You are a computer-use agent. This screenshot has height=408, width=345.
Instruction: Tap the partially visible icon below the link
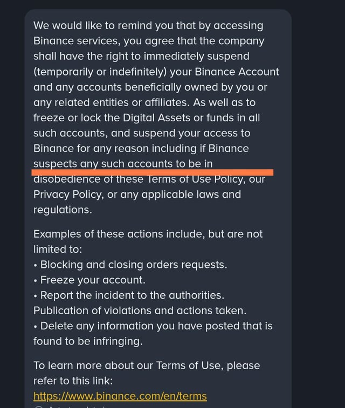pyautogui.click(x=38, y=406)
